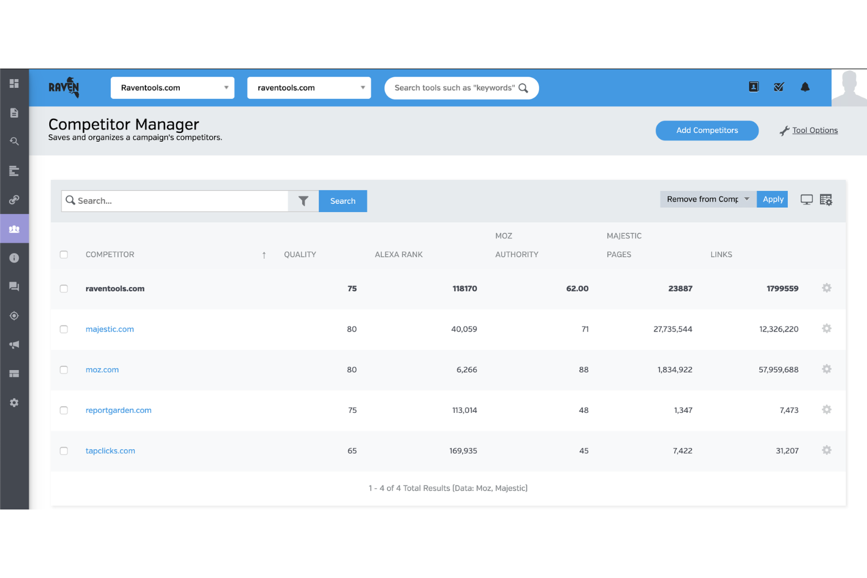This screenshot has width=867, height=578.
Task: Click the megaphone marketing icon in sidebar
Action: click(15, 344)
